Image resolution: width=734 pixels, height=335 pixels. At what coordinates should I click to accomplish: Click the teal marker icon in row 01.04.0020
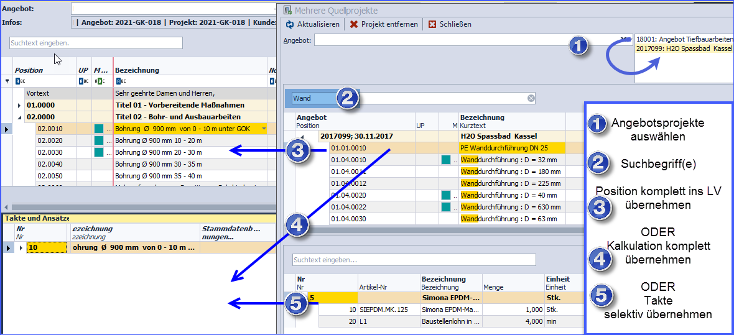tap(445, 195)
